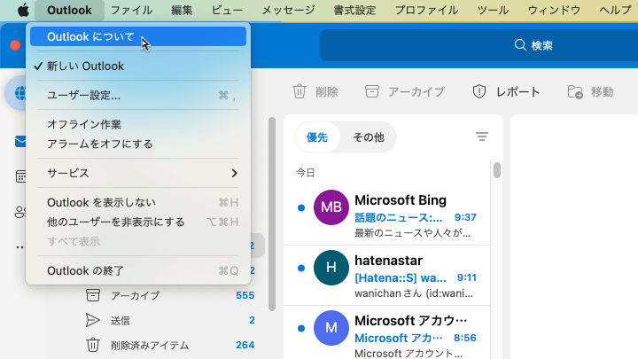The width and height of the screenshot is (638, 359).
Task: Click the red close window button
Action: pos(15,45)
